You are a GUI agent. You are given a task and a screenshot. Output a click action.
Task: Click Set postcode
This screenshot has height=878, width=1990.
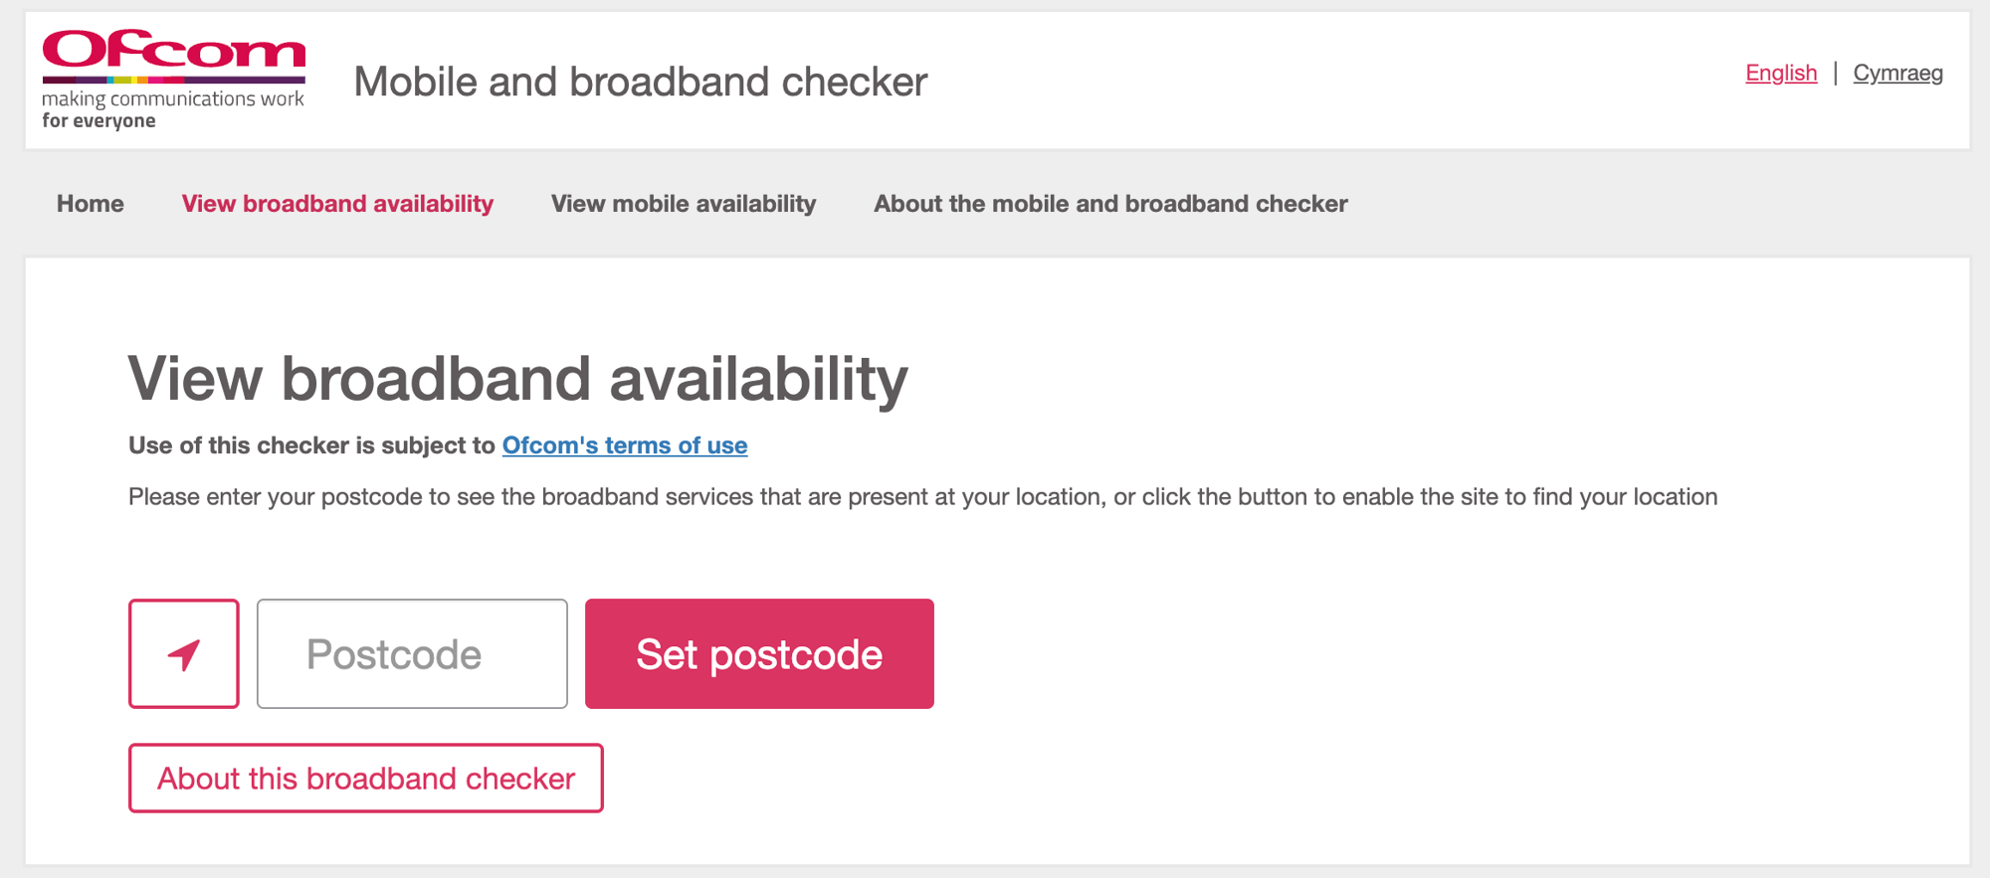click(x=758, y=653)
